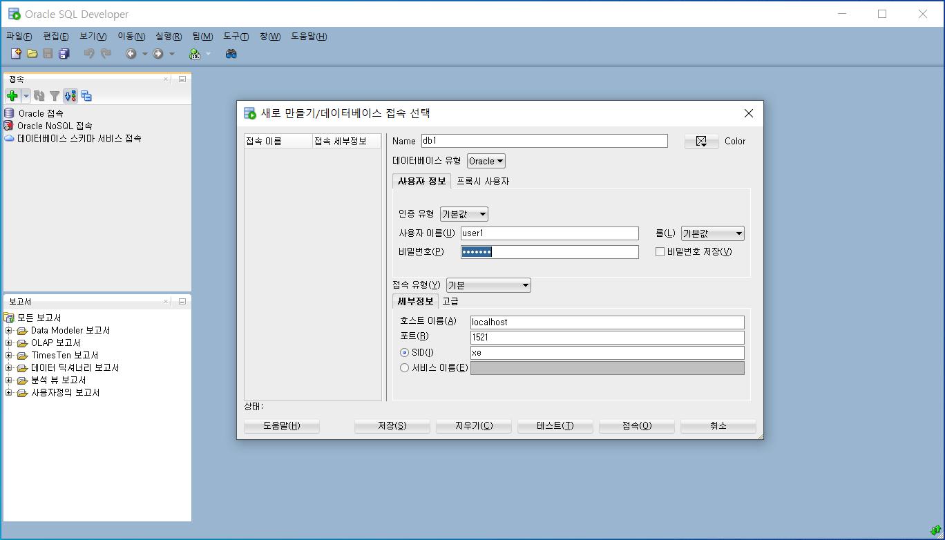
Task: Open the dropdown arrow beside the New Connection plus
Action: [x=26, y=96]
